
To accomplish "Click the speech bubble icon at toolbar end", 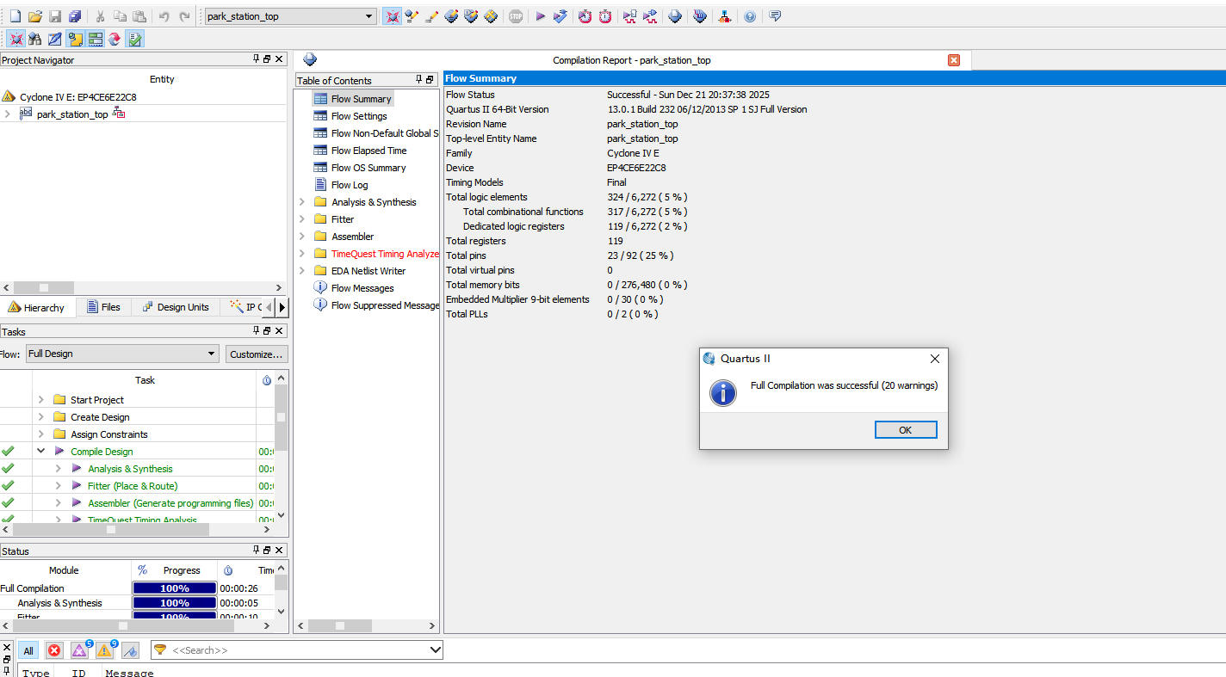I will pyautogui.click(x=775, y=16).
